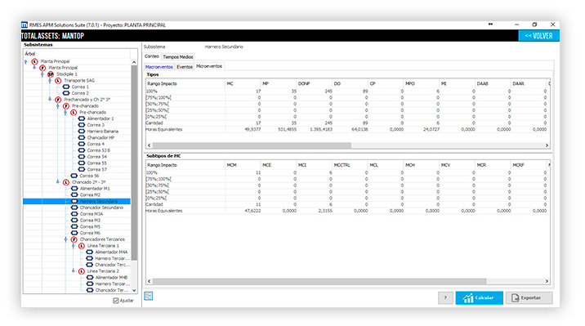Click the Stockpile 1 node icon

51,74
